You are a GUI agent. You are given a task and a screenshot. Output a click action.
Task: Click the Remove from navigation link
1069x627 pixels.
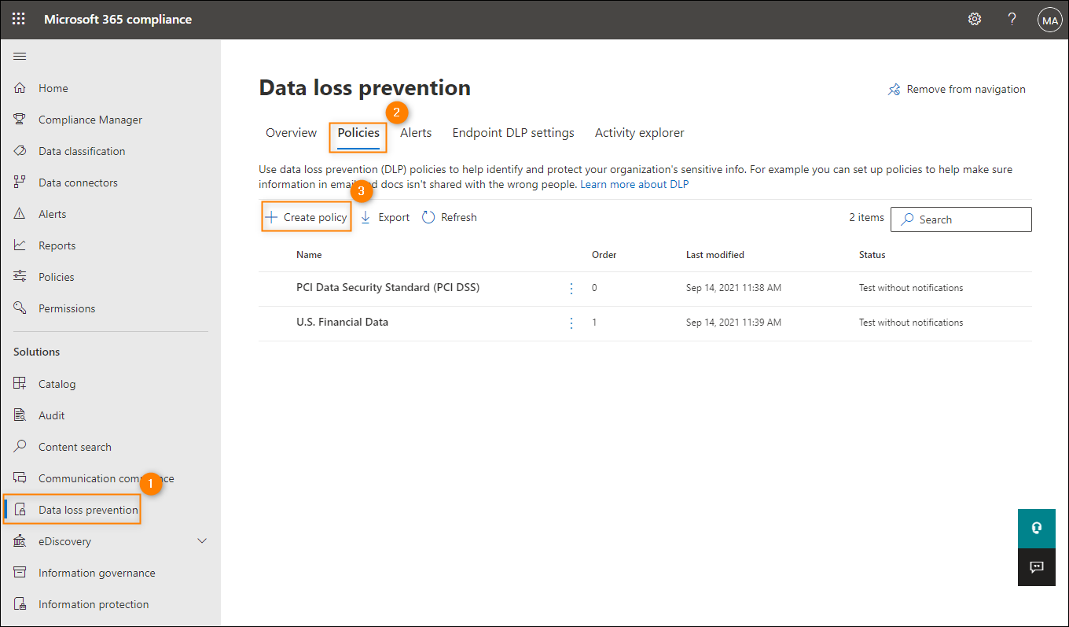coord(966,90)
